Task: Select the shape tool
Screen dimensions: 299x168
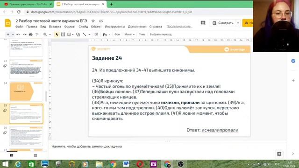Action: (78, 35)
